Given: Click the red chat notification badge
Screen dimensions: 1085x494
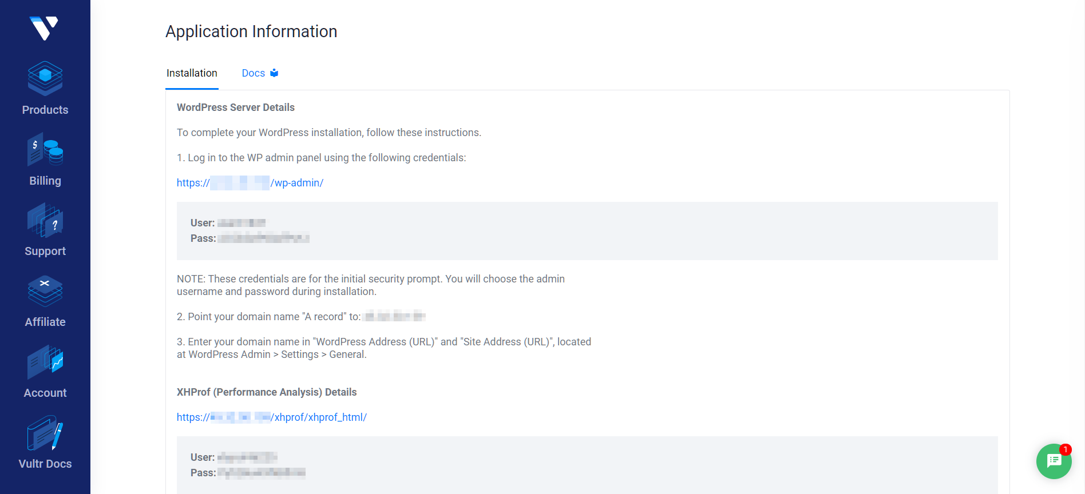Looking at the screenshot, I should [x=1065, y=449].
